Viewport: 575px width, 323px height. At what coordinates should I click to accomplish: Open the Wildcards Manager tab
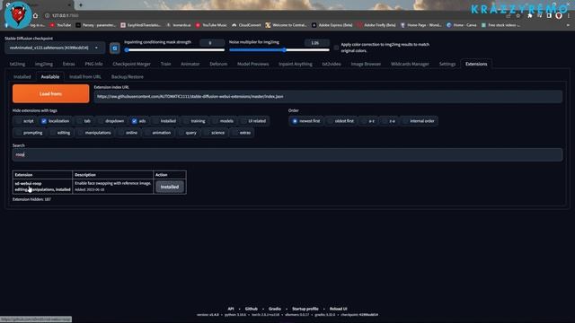[410, 64]
